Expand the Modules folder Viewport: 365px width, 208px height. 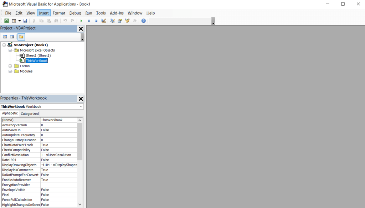click(x=10, y=71)
